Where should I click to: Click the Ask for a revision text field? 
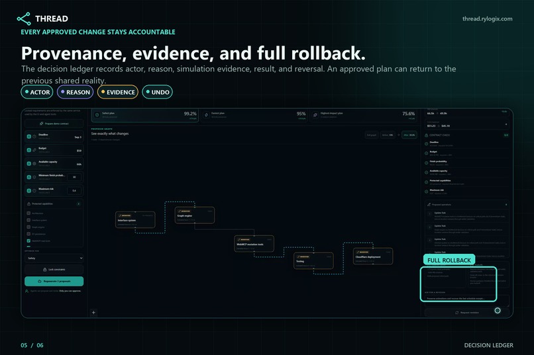click(467, 300)
